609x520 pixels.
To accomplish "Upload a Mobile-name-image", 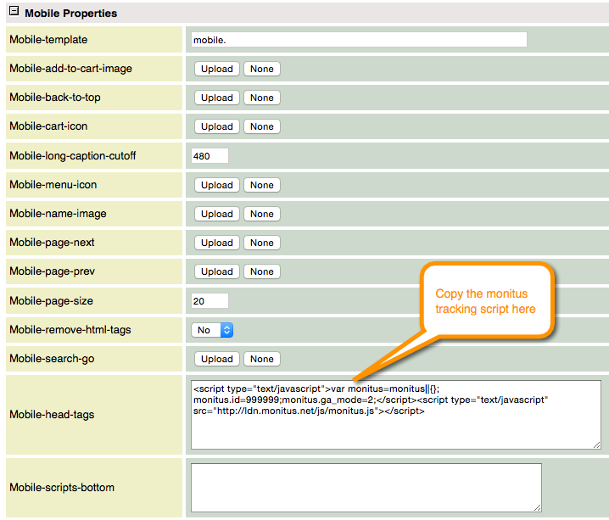I will click(x=217, y=214).
